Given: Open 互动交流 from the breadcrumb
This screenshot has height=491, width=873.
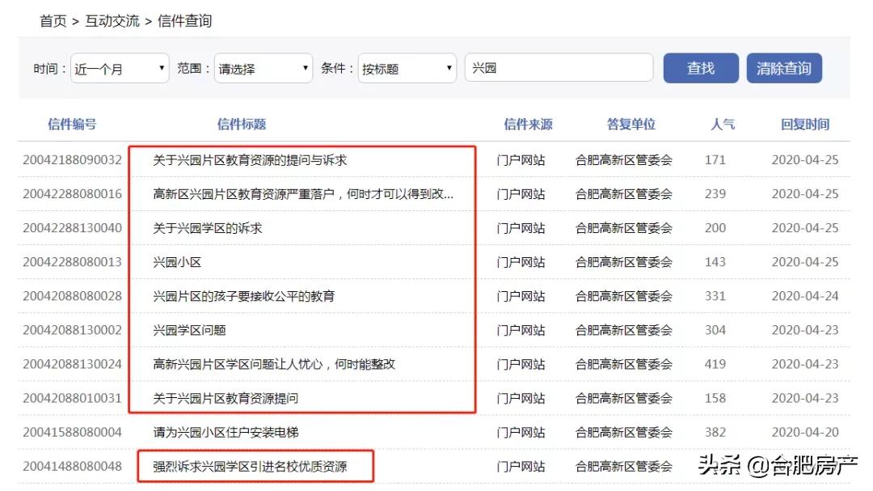Looking at the screenshot, I should 112,20.
